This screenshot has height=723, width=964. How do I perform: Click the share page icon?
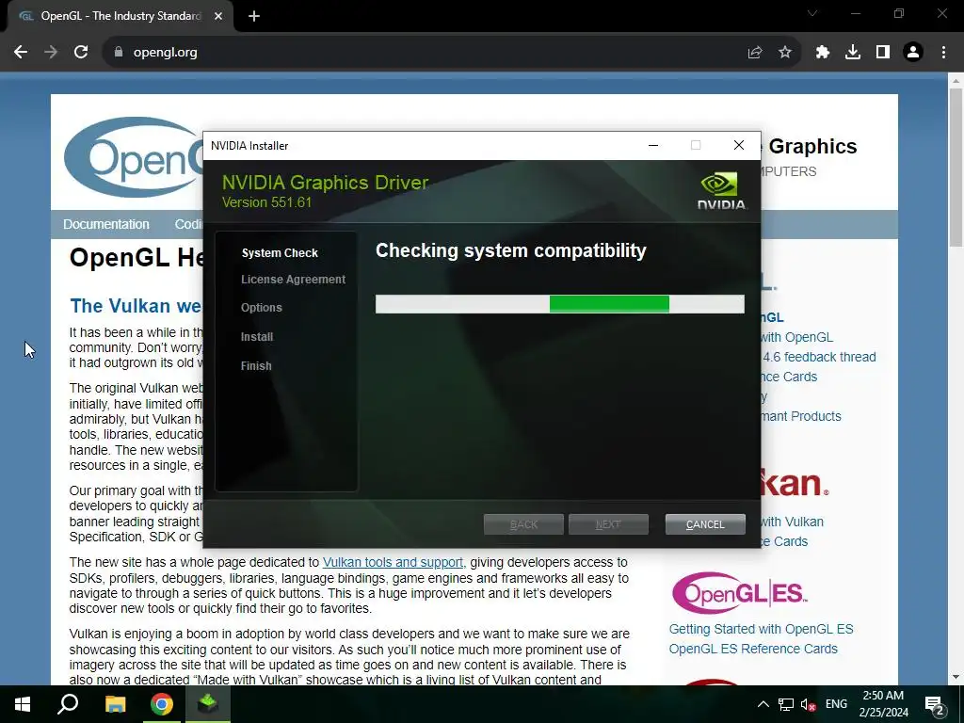pyautogui.click(x=755, y=53)
